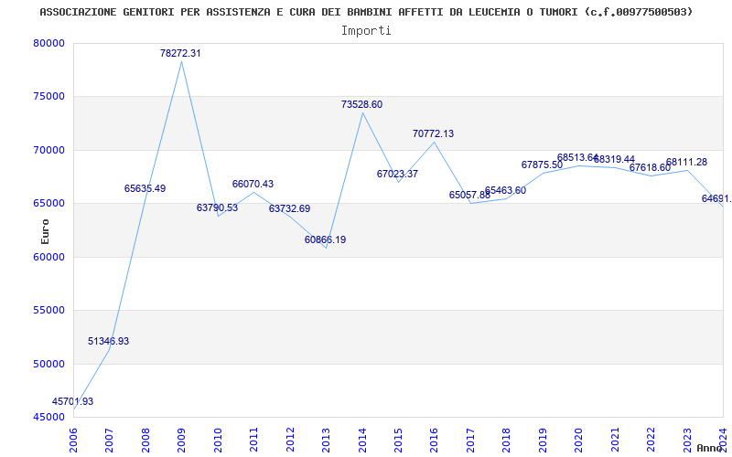
Task: Click year 2007 on x-axis
Action: 109,440
